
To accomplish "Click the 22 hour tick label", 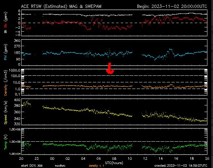I will coord(37,158).
